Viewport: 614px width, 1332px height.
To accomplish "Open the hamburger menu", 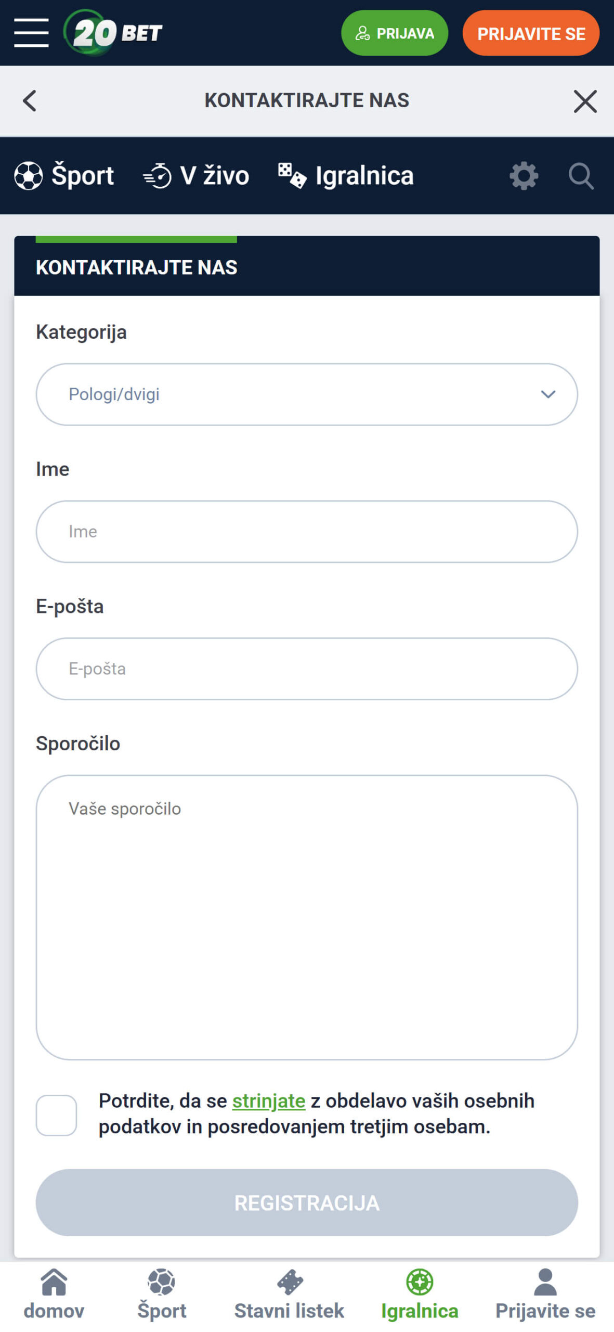I will pyautogui.click(x=31, y=33).
